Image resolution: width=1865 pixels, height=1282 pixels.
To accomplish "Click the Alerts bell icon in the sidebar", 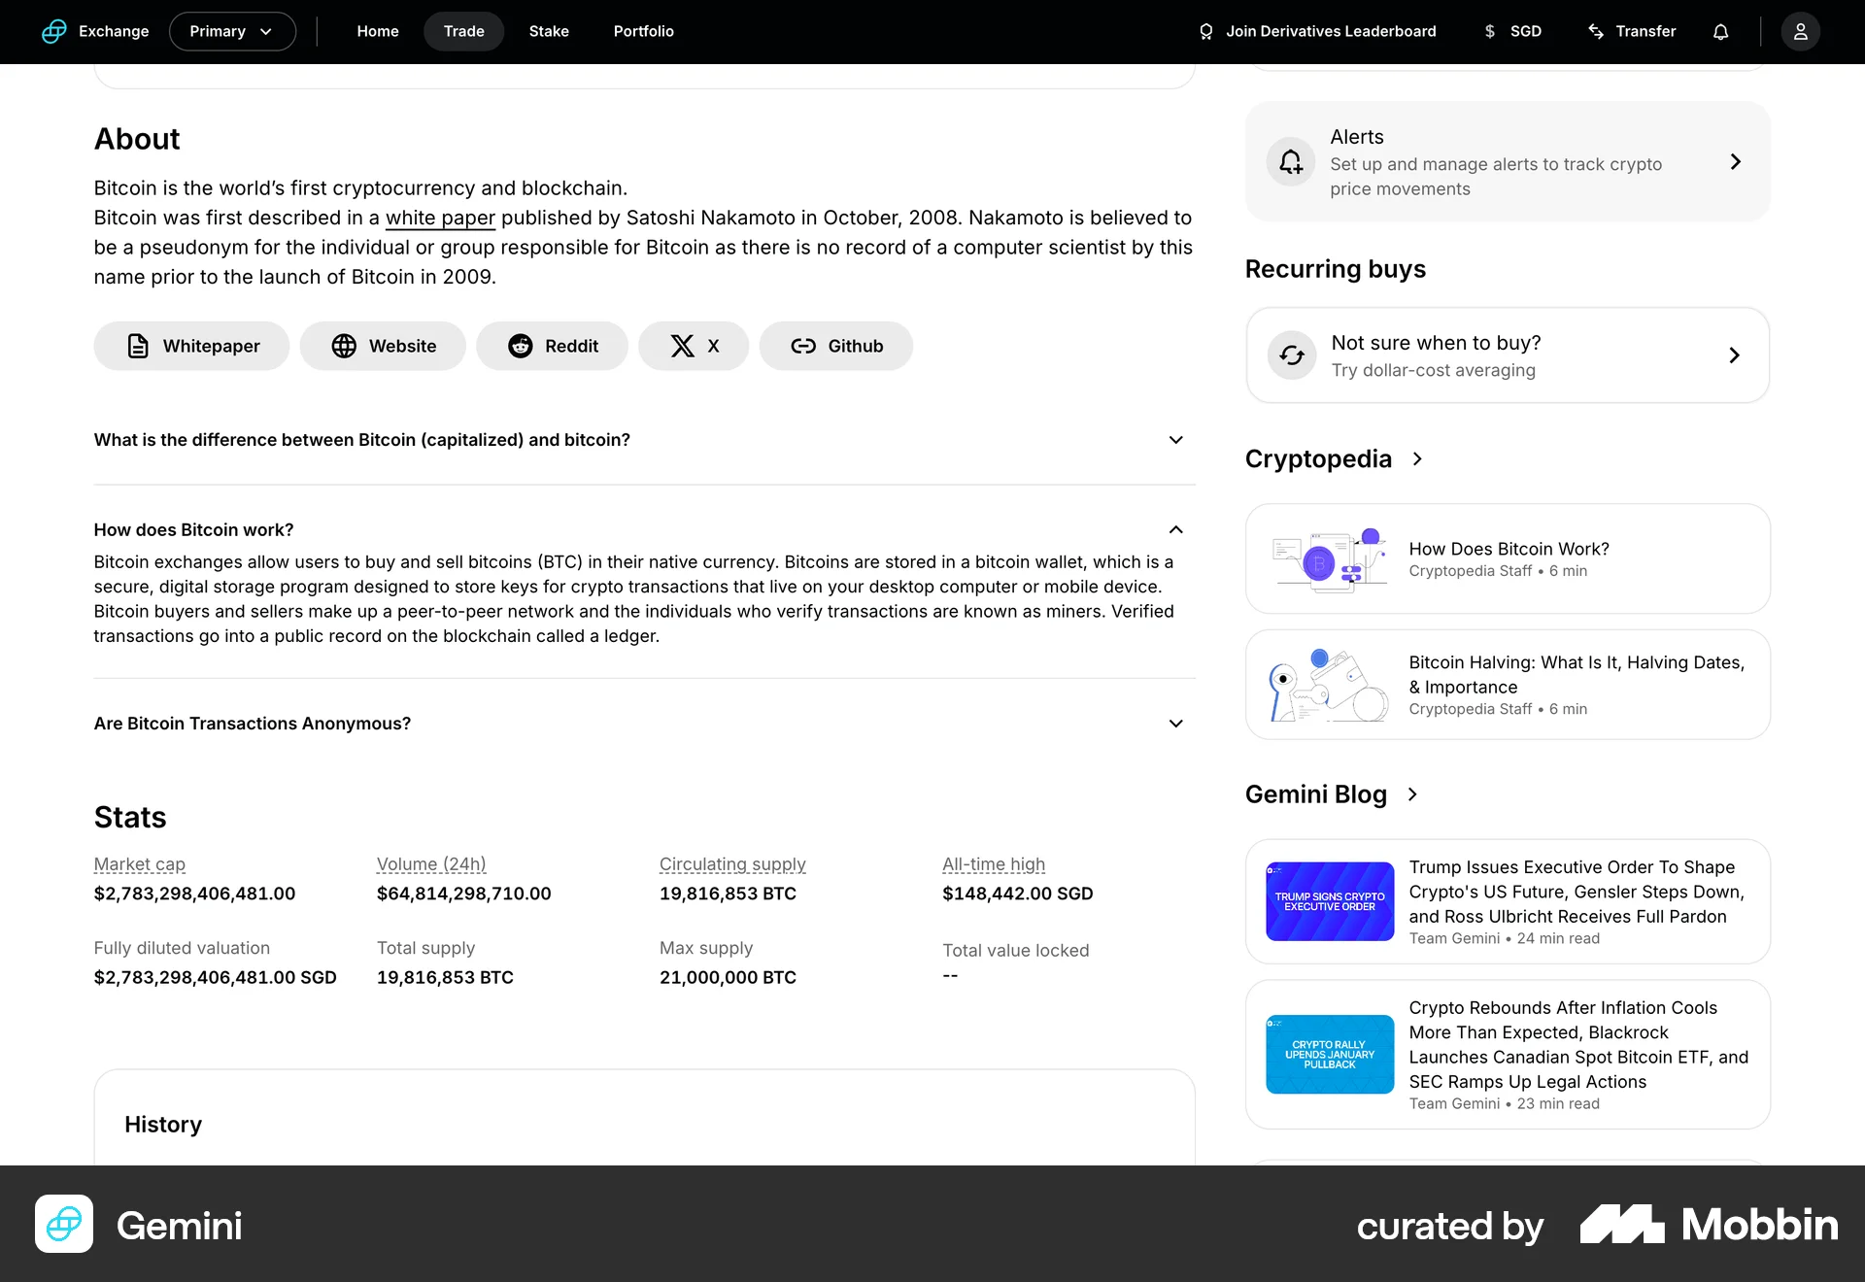I will [x=1291, y=161].
